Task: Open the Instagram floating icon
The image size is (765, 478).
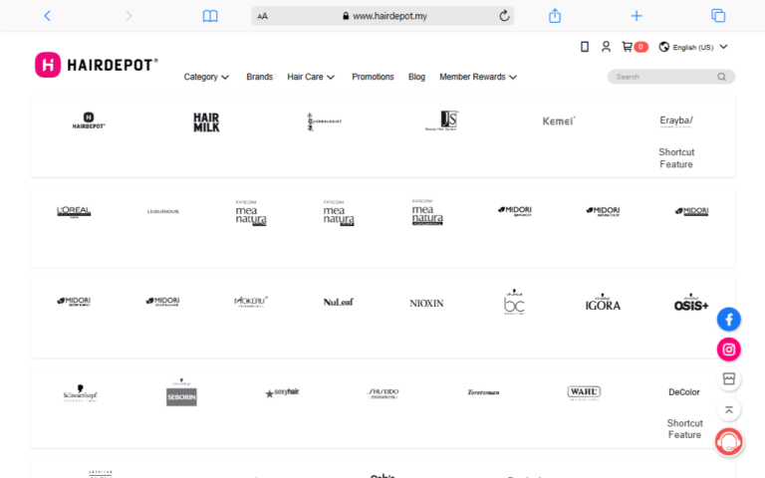Action: [x=729, y=350]
